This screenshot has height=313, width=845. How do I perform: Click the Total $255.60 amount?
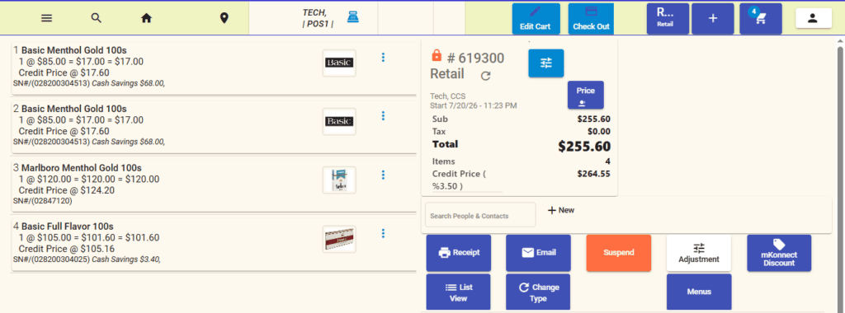pos(584,147)
